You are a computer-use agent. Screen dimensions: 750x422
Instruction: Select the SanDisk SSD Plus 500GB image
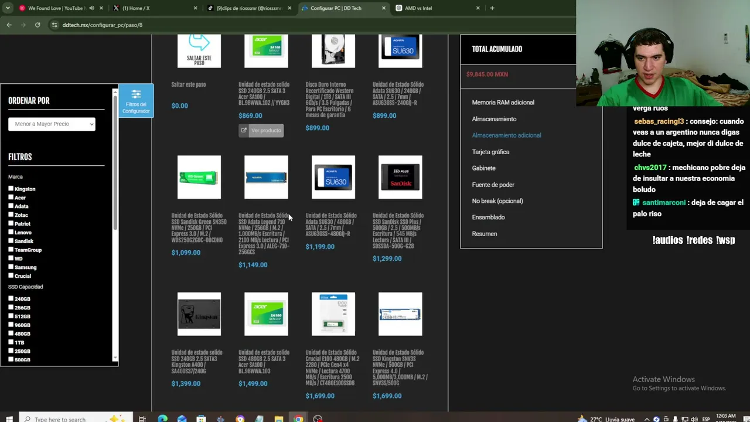pyautogui.click(x=400, y=177)
